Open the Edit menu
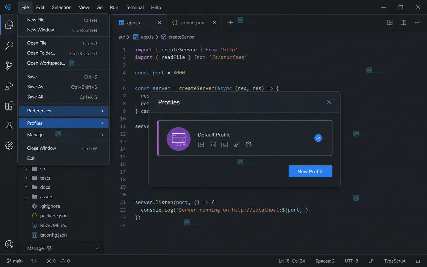 [40, 7]
